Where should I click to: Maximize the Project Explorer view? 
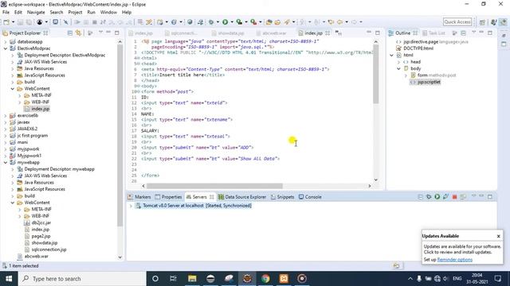coord(117,33)
